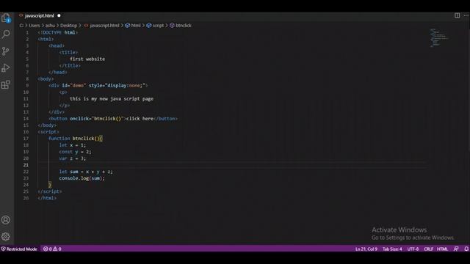The height and width of the screenshot is (264, 470).
Task: Open the Users breadcrumb segment
Action: [35, 26]
